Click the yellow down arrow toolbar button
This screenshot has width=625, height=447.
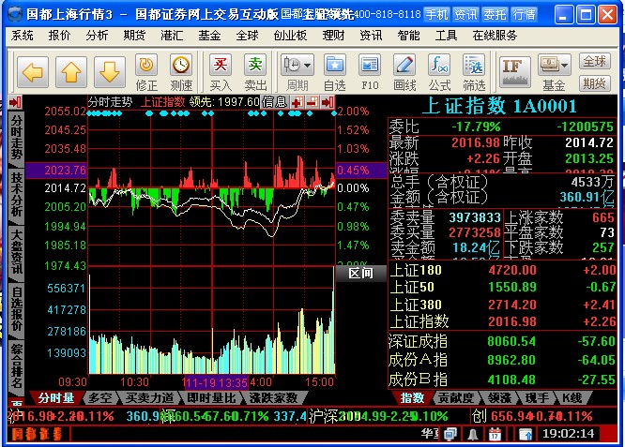(110, 72)
